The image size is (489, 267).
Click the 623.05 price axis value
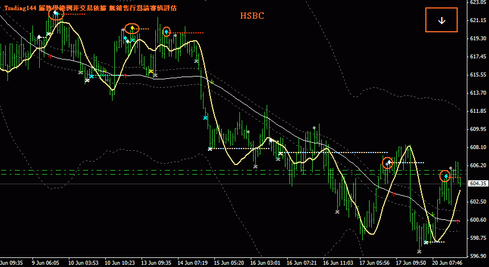[479, 2]
